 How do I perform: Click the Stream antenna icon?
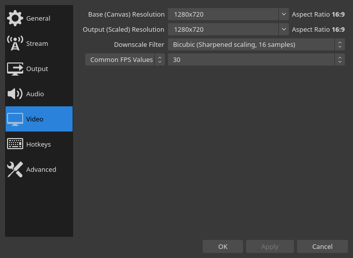pos(15,43)
